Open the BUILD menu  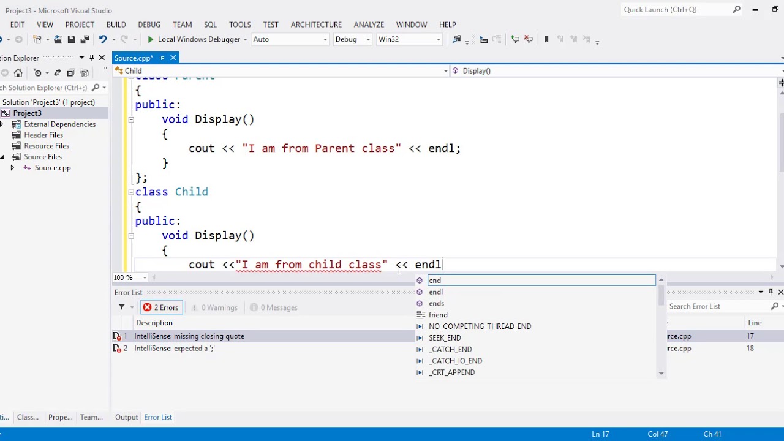tap(116, 24)
